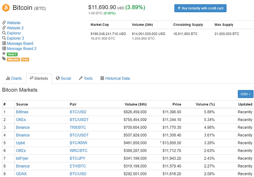Click the $11,690.90 Bitcoin price
Viewport: 254px width, 177px height.
102,7
